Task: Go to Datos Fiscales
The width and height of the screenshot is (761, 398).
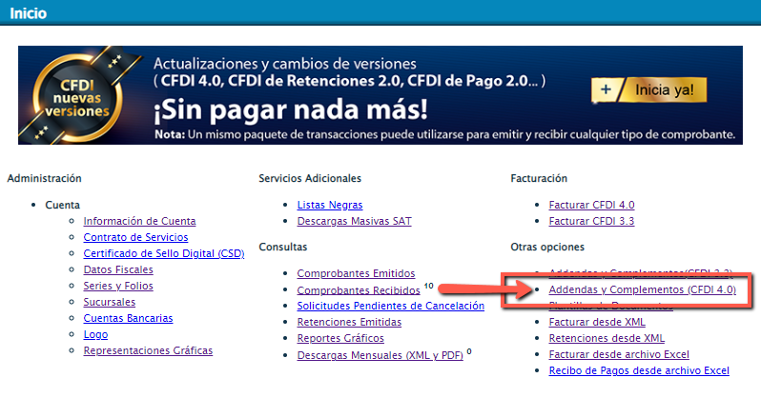Action: coord(118,269)
